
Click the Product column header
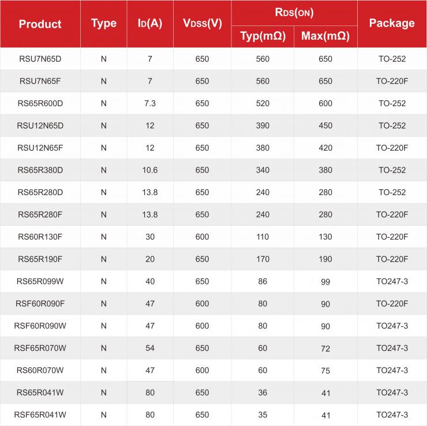(40, 24)
